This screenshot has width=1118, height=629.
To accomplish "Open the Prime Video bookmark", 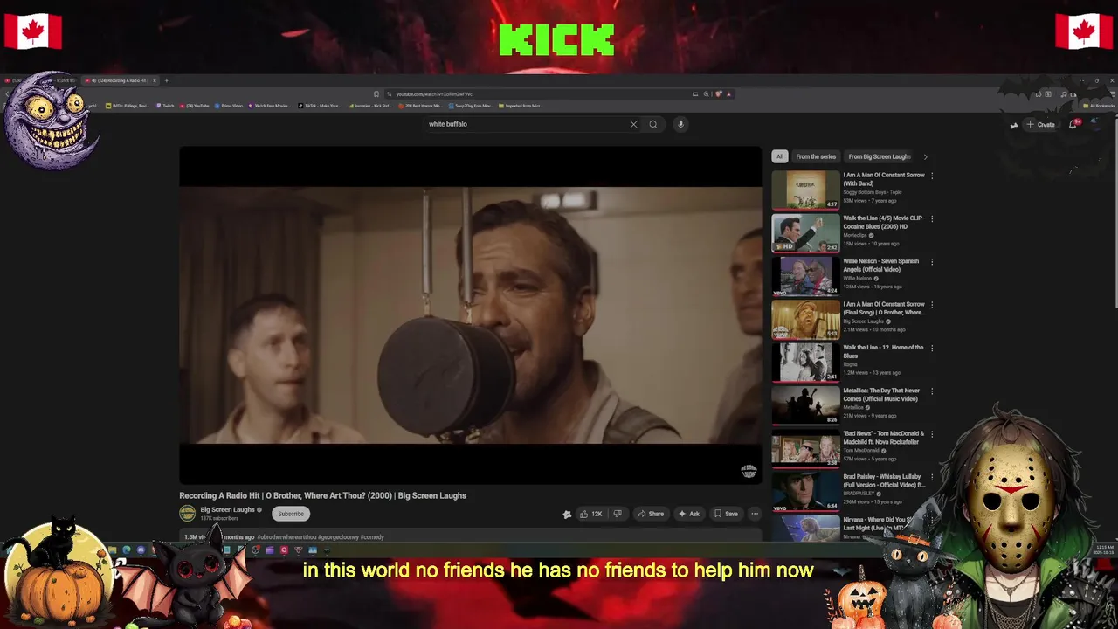I will (x=229, y=106).
